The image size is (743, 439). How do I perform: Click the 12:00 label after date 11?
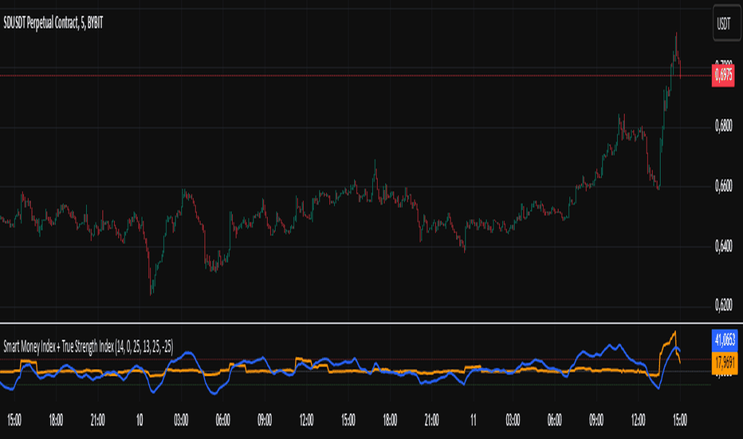coord(638,420)
